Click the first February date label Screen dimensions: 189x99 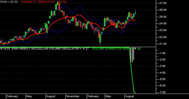pyautogui.click(x=12, y=96)
